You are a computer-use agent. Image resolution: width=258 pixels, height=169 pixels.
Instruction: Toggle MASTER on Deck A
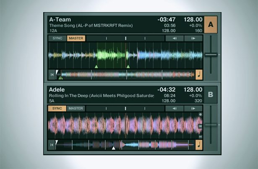[x=76, y=38]
